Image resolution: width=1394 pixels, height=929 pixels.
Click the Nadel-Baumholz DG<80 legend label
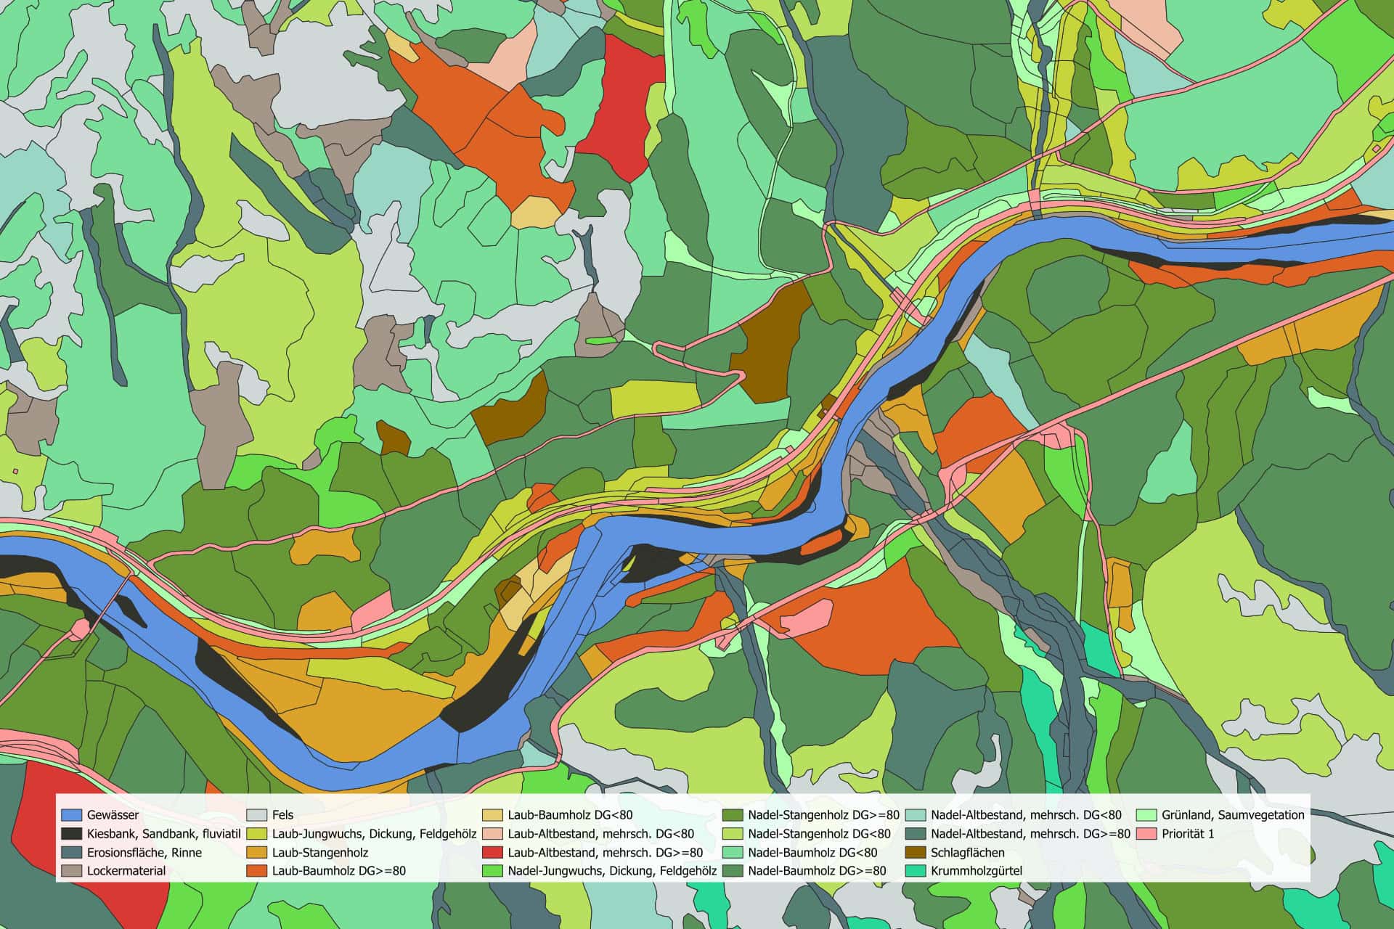pyautogui.click(x=812, y=853)
